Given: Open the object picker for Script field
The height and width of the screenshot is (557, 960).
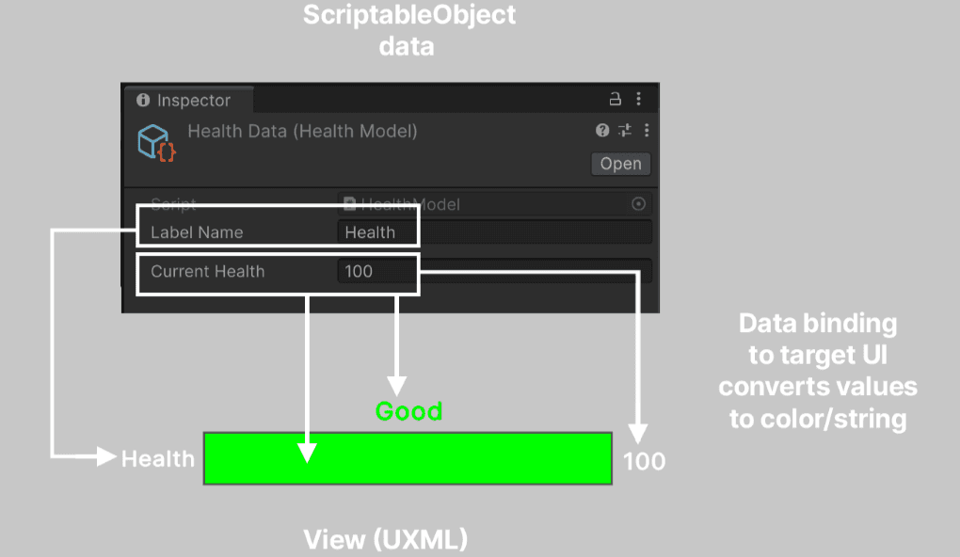Looking at the screenshot, I should tap(638, 204).
